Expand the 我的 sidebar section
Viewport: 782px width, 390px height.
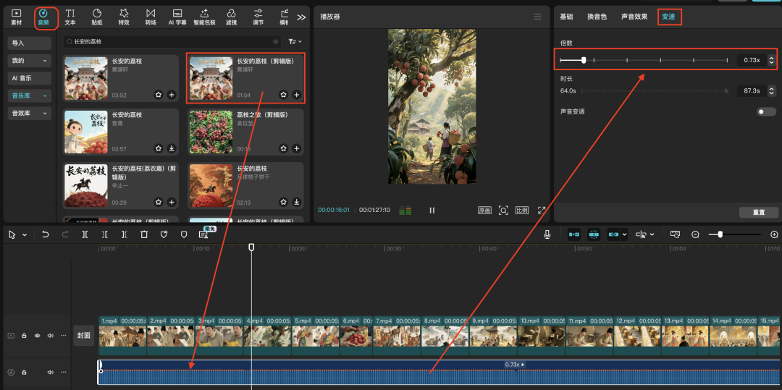tap(30, 61)
